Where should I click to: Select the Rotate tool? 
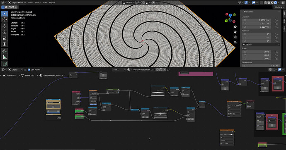[5, 32]
